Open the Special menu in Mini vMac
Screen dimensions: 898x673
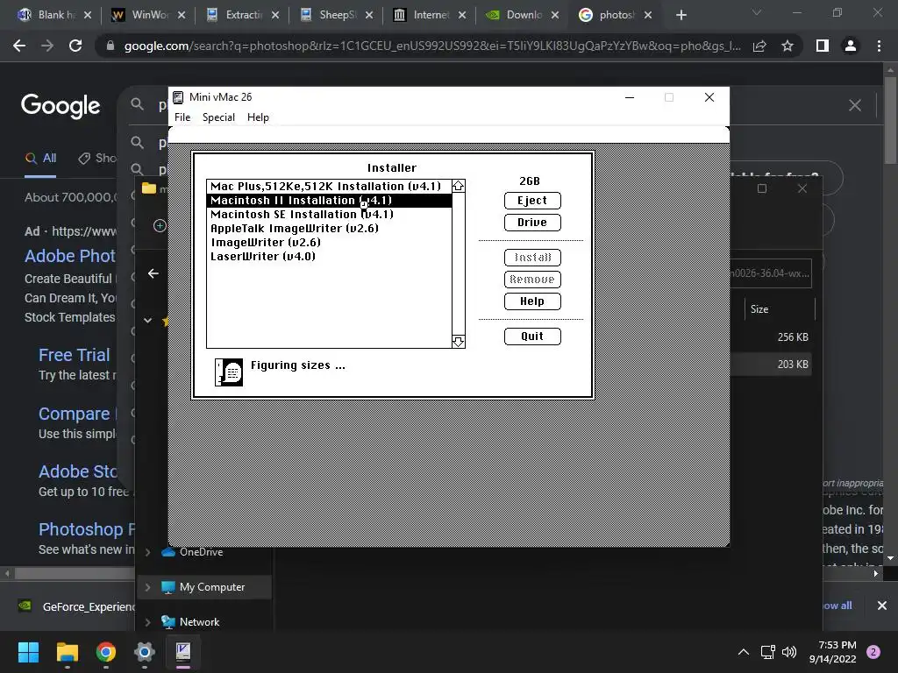218,117
